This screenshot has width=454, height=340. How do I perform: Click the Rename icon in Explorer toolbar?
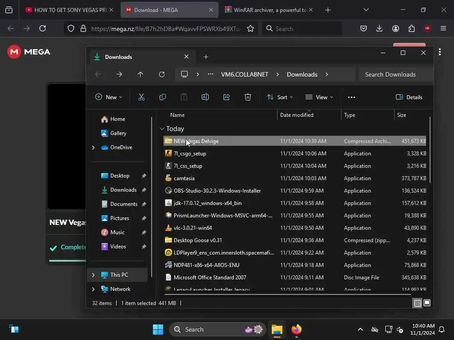point(205,97)
